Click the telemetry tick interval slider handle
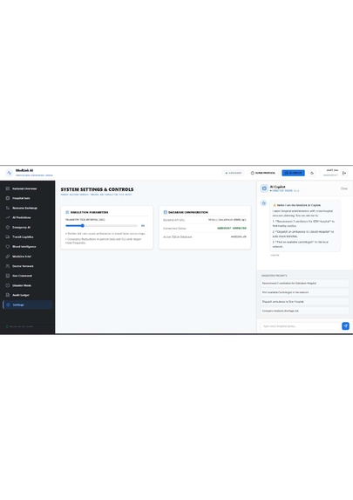The image size is (353, 500). click(82, 226)
